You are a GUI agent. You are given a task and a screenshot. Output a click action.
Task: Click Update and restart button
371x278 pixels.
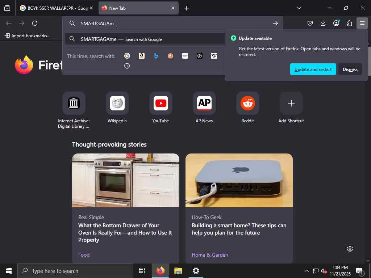[x=313, y=69]
